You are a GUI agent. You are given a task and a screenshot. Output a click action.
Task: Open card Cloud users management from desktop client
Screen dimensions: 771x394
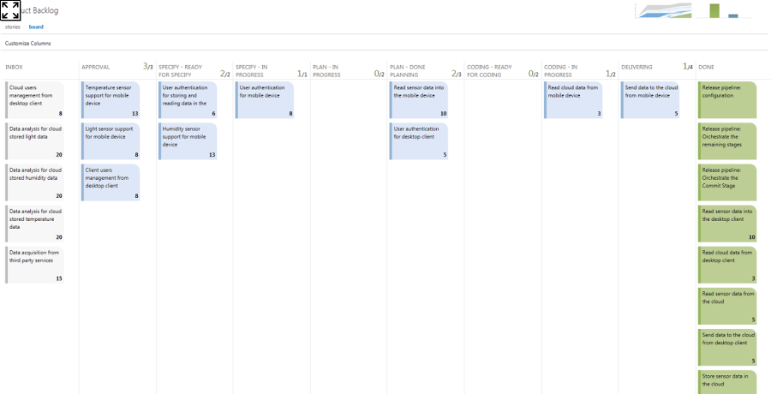click(x=34, y=100)
